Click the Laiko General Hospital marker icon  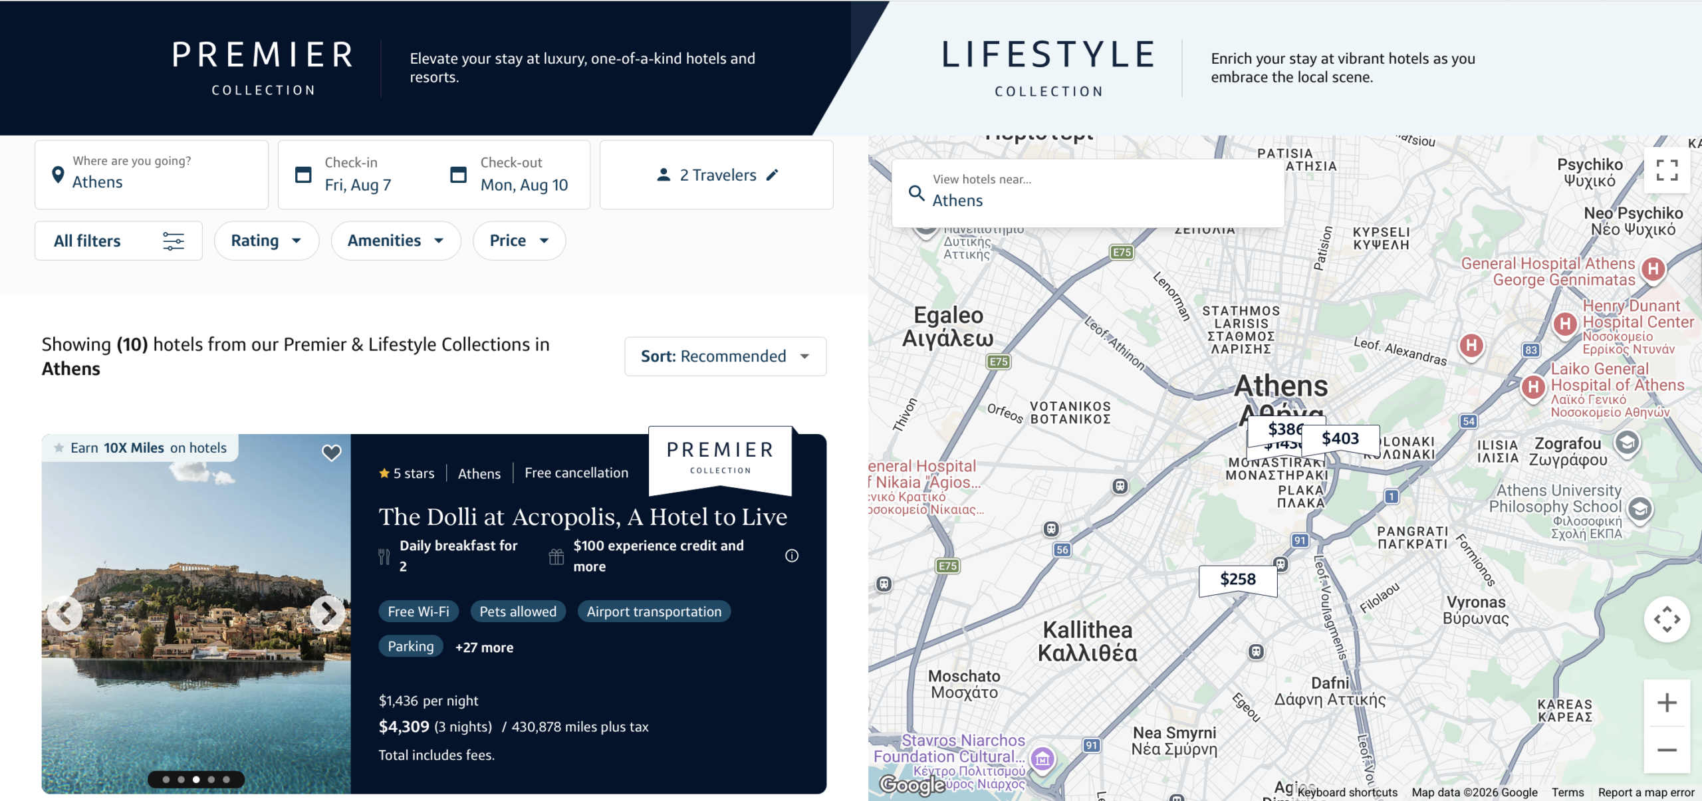pyautogui.click(x=1533, y=387)
